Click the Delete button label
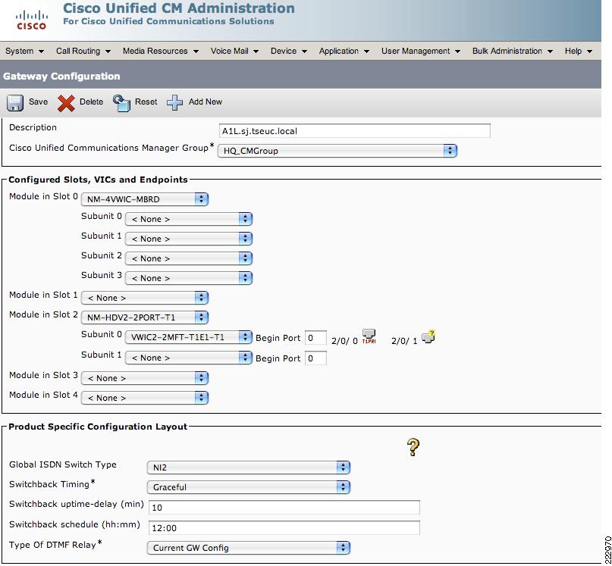This screenshot has height=566, width=612. [91, 102]
